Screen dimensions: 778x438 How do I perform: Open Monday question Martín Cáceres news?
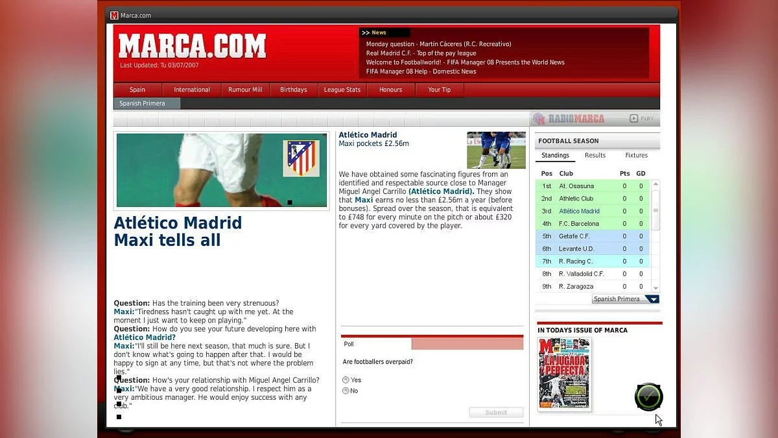[x=439, y=44]
